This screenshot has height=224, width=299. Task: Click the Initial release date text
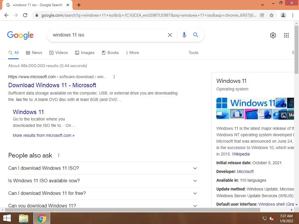point(249,163)
